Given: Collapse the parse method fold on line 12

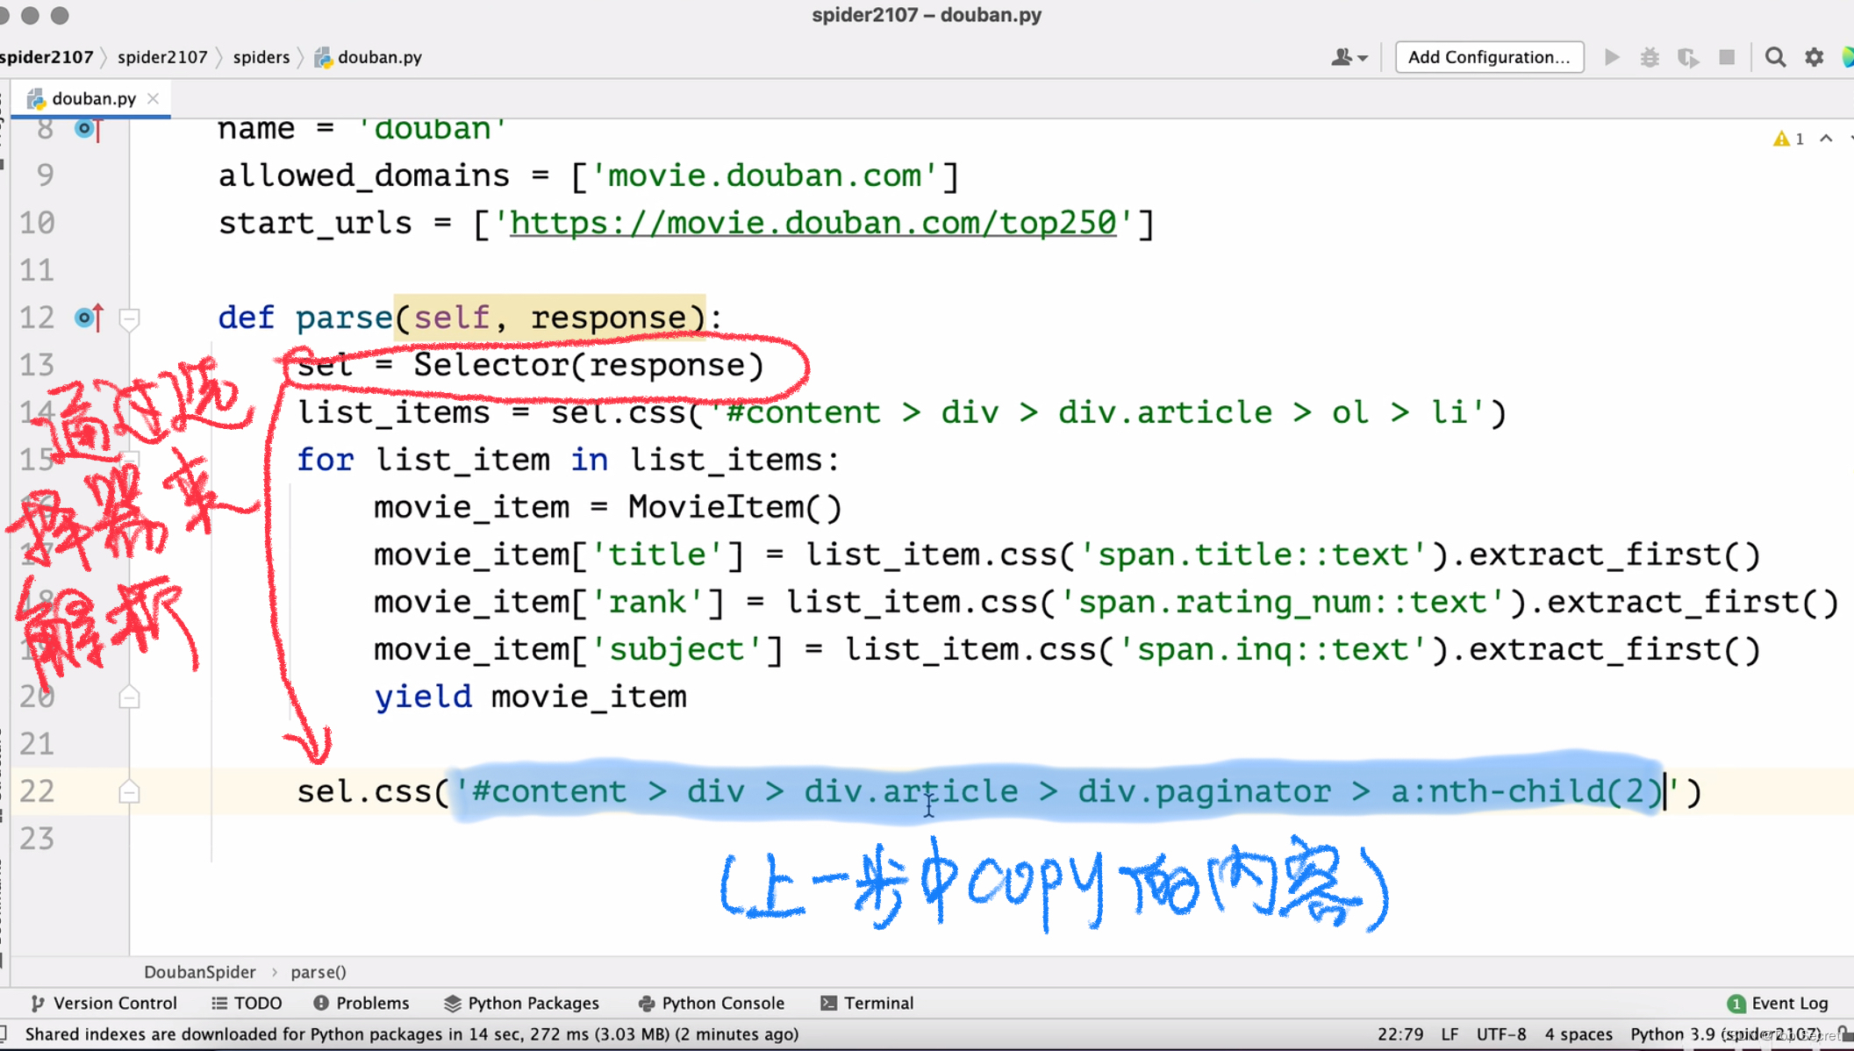Looking at the screenshot, I should [129, 318].
